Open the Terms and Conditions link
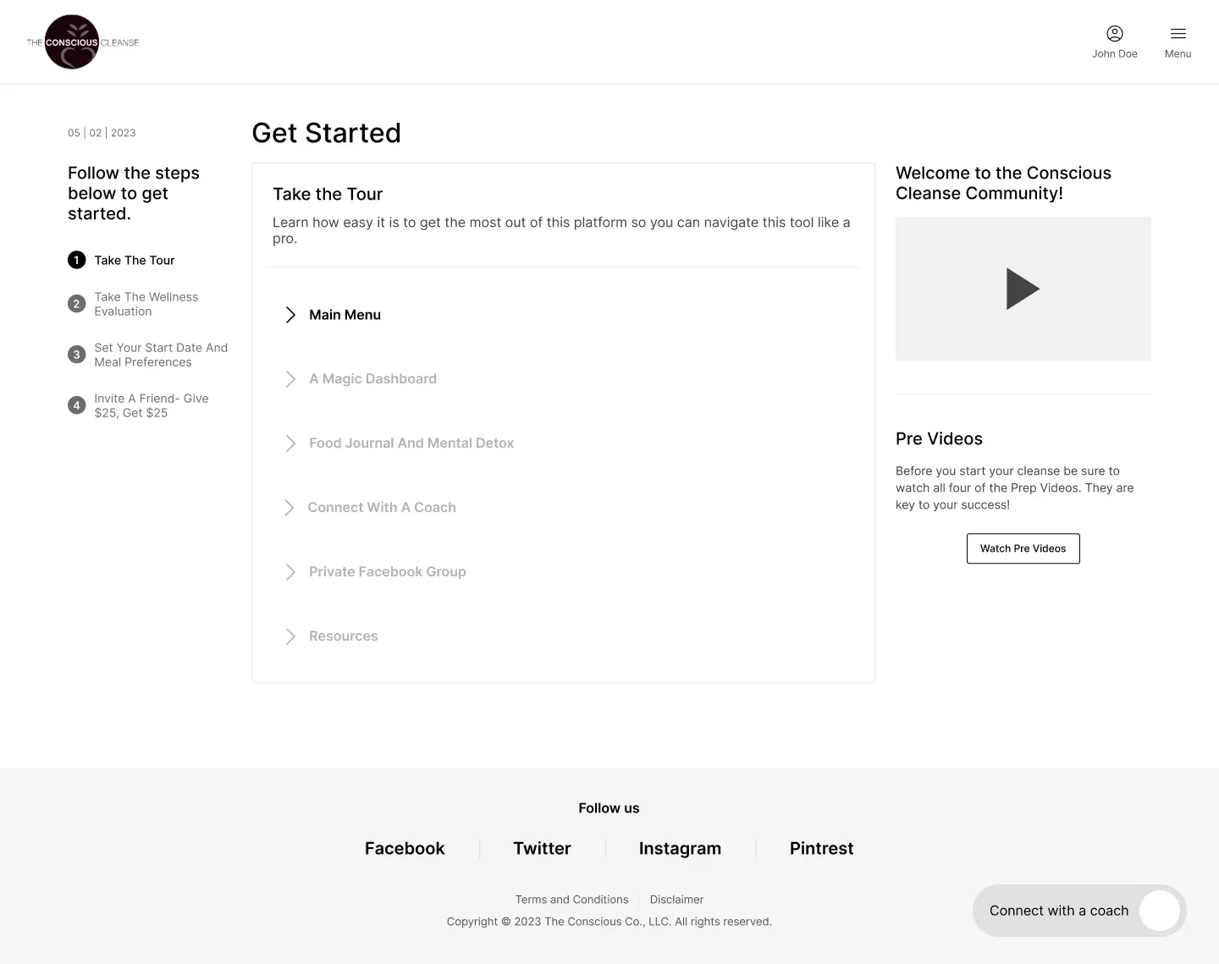1219x964 pixels. (x=571, y=900)
